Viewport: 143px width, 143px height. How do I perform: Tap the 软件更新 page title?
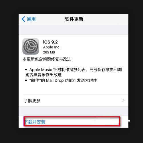pos(74,19)
